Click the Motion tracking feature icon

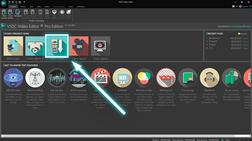(x=35, y=78)
